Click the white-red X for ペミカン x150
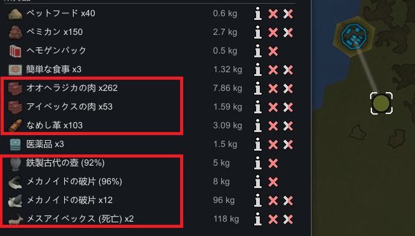The height and width of the screenshot is (236, 415). (288, 32)
